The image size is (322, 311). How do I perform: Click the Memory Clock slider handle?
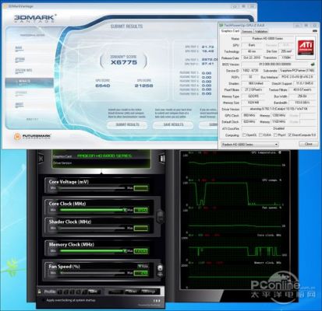click(x=125, y=251)
